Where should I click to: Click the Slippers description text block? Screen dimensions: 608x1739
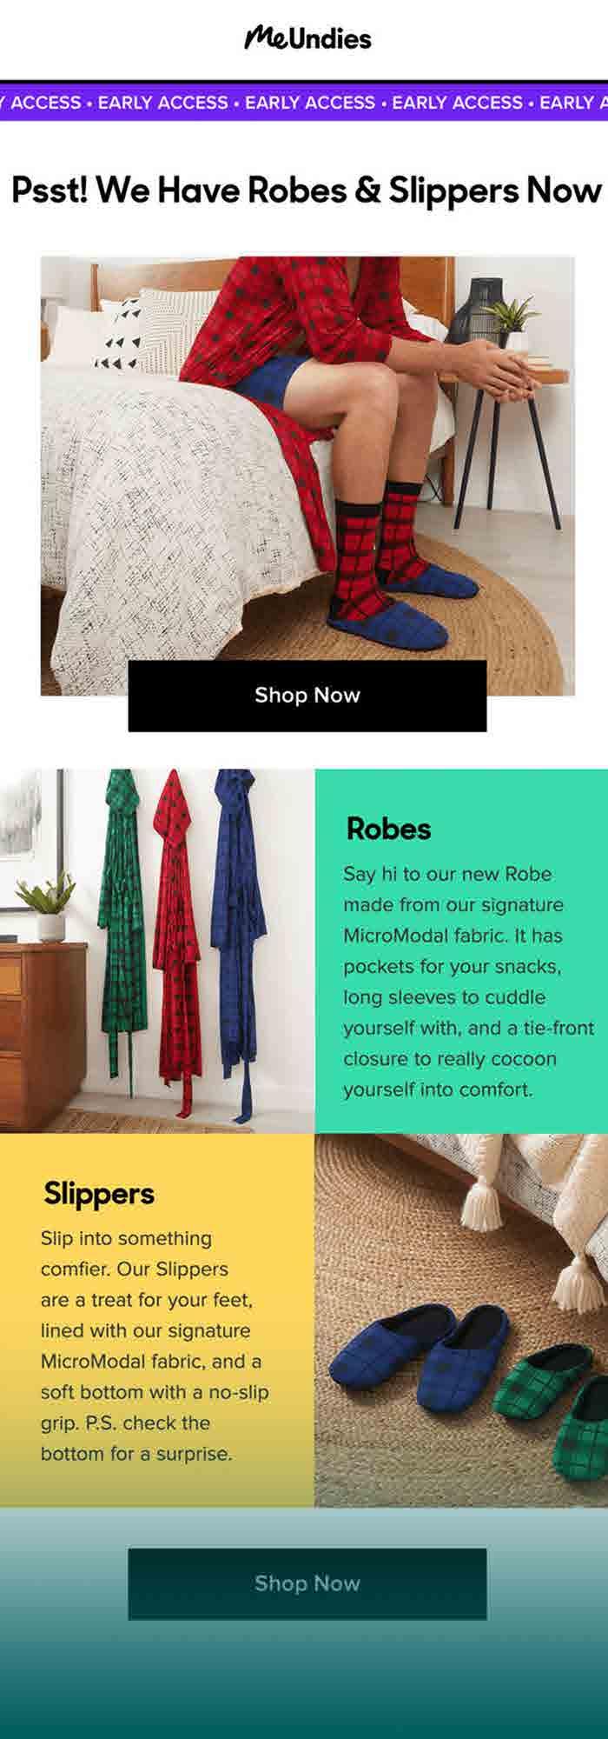[155, 1346]
